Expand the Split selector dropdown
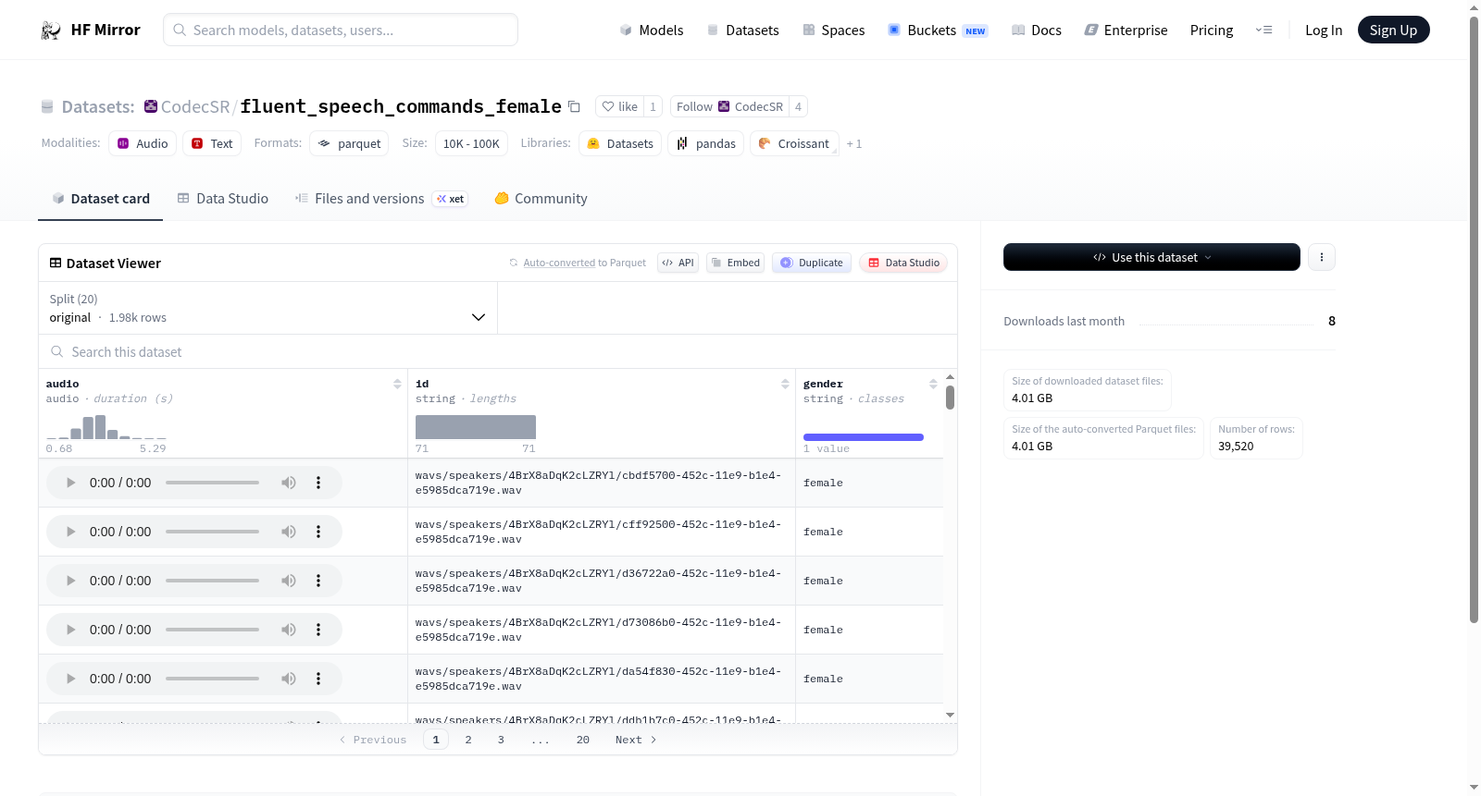The height and width of the screenshot is (796, 1481). 268,308
